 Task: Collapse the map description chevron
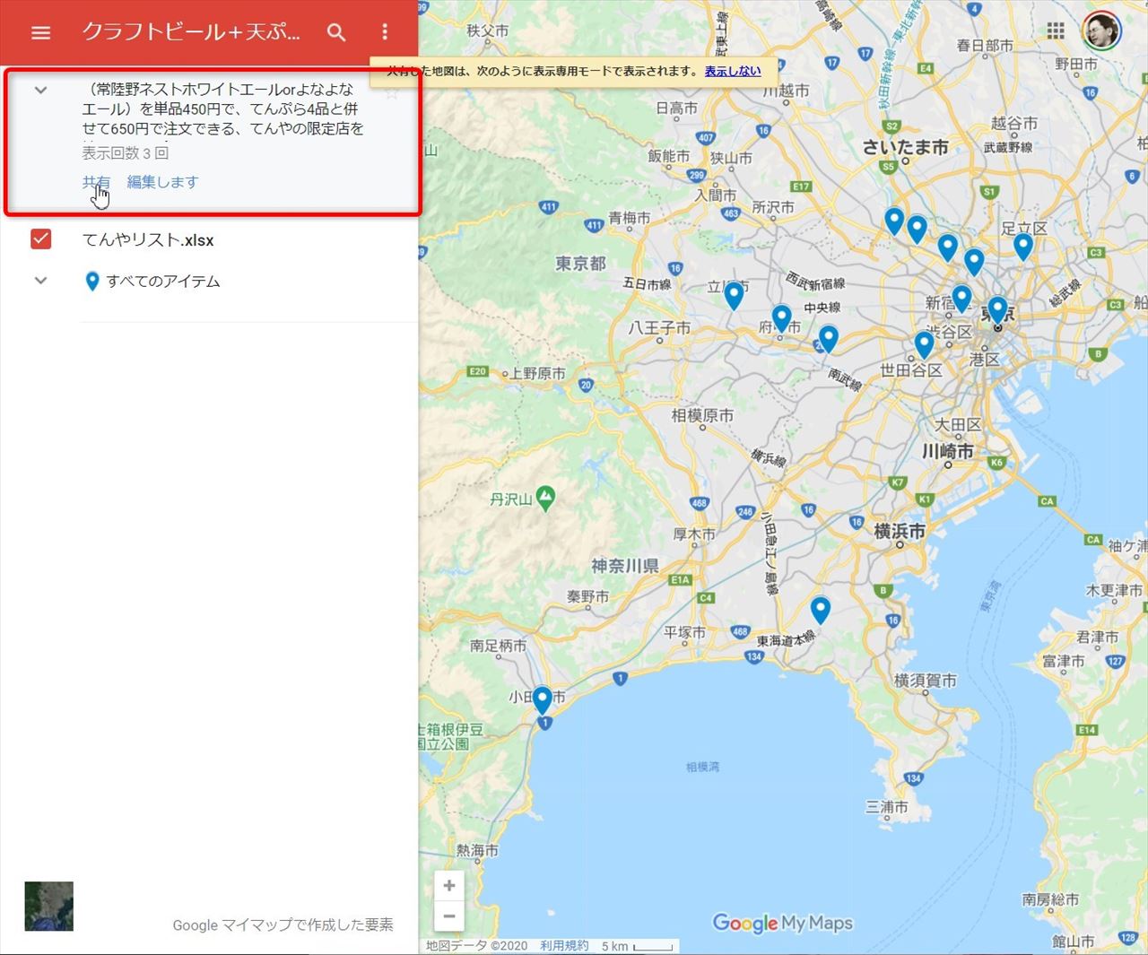(40, 90)
